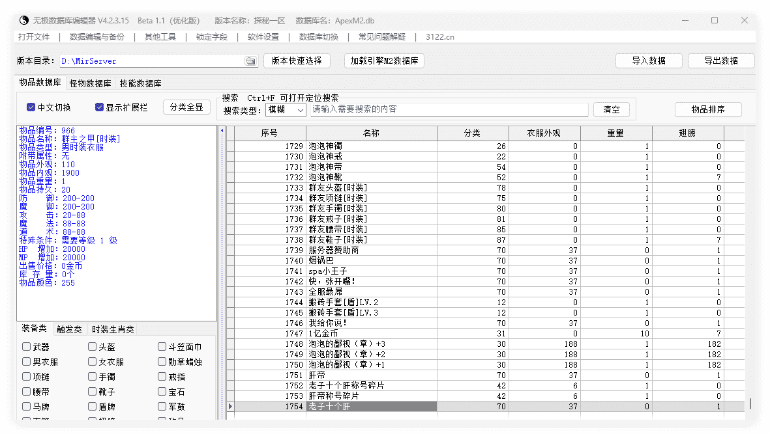Image resolution: width=770 pixels, height=434 pixels.
Task: Click the 加载引擎M2数据库 button
Action: click(x=384, y=61)
